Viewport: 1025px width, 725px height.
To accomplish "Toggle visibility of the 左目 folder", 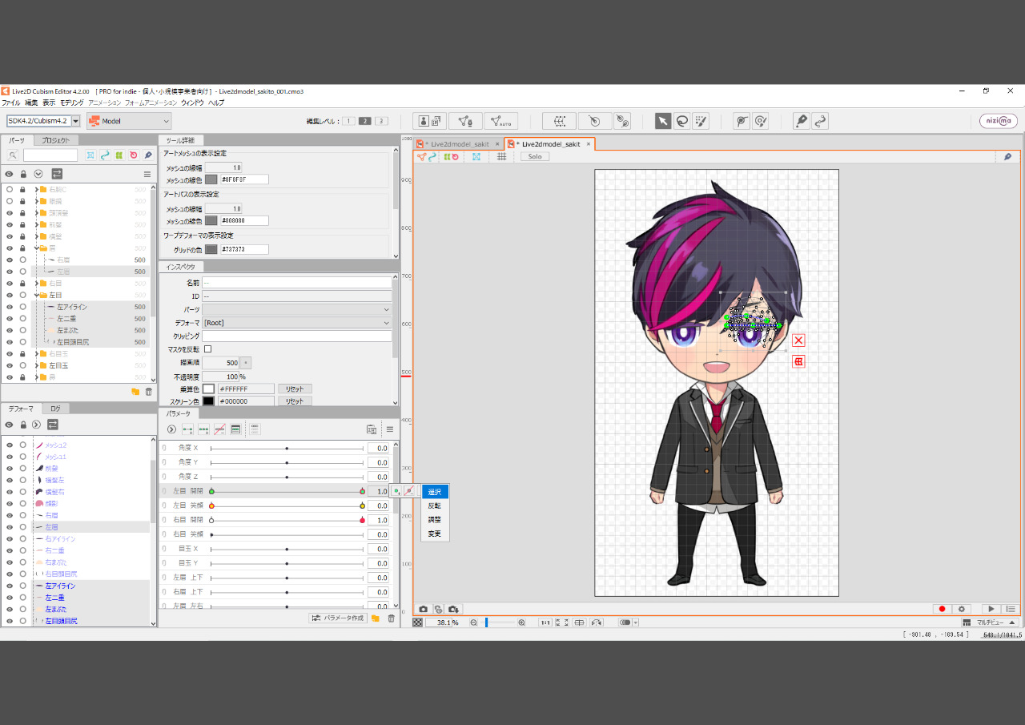I will (x=10, y=295).
